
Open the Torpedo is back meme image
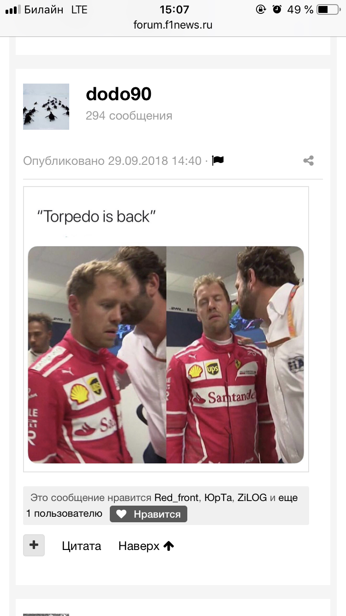pos(166,329)
